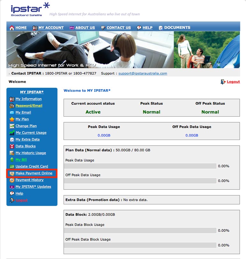Click the My Bill dollar icon

[12, 160]
